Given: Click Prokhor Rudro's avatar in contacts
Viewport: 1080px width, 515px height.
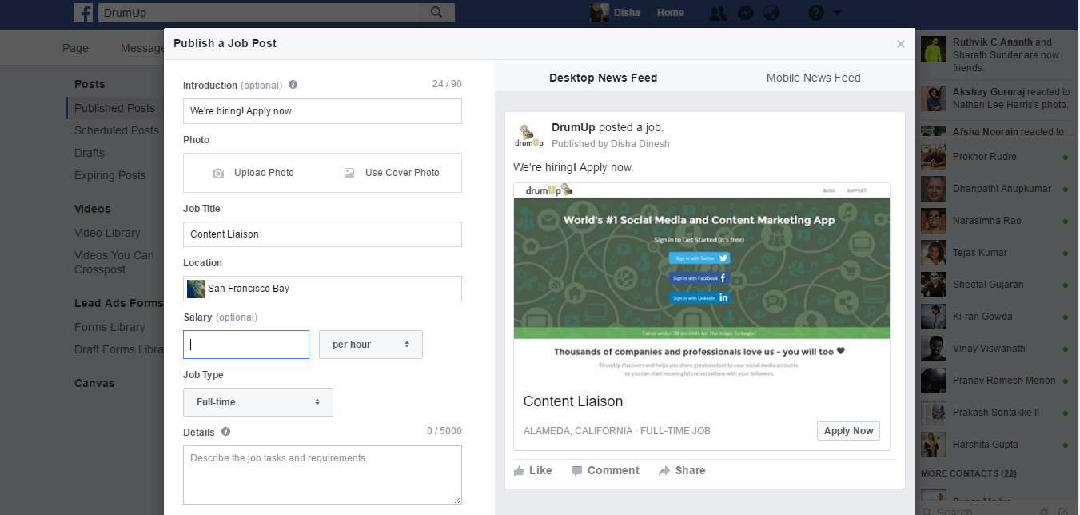Looking at the screenshot, I should pos(934,157).
